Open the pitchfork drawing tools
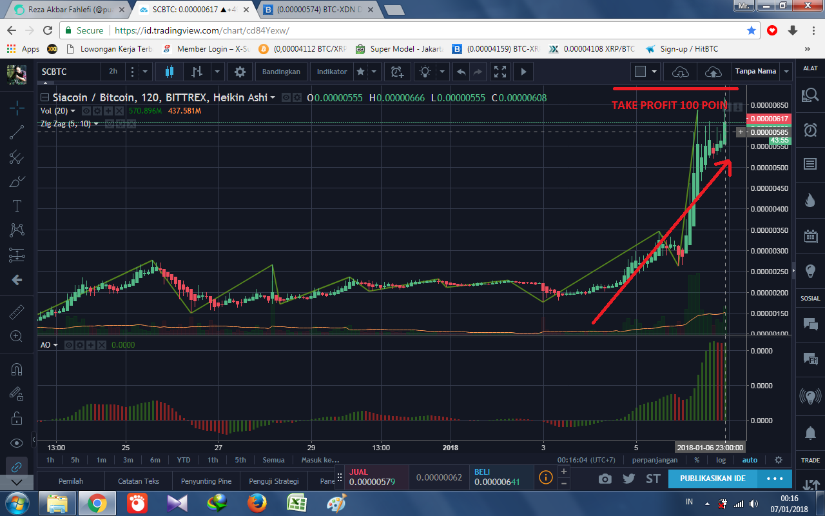This screenshot has height=516, width=825. pyautogui.click(x=17, y=157)
